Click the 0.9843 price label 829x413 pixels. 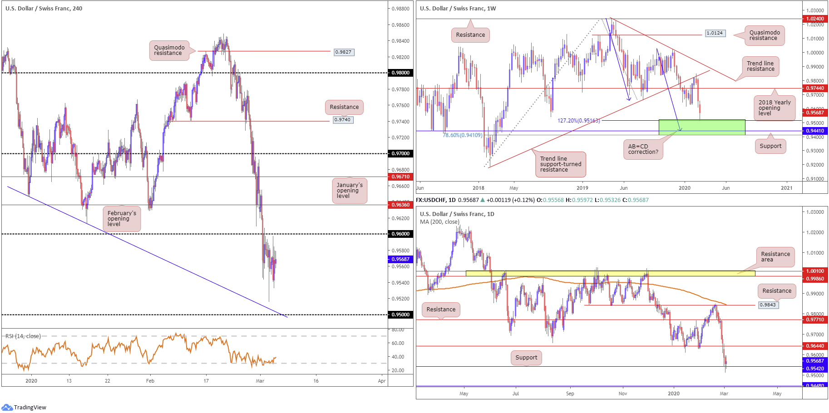point(768,305)
